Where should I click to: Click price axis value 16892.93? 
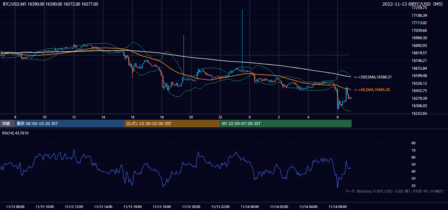[419, 45]
